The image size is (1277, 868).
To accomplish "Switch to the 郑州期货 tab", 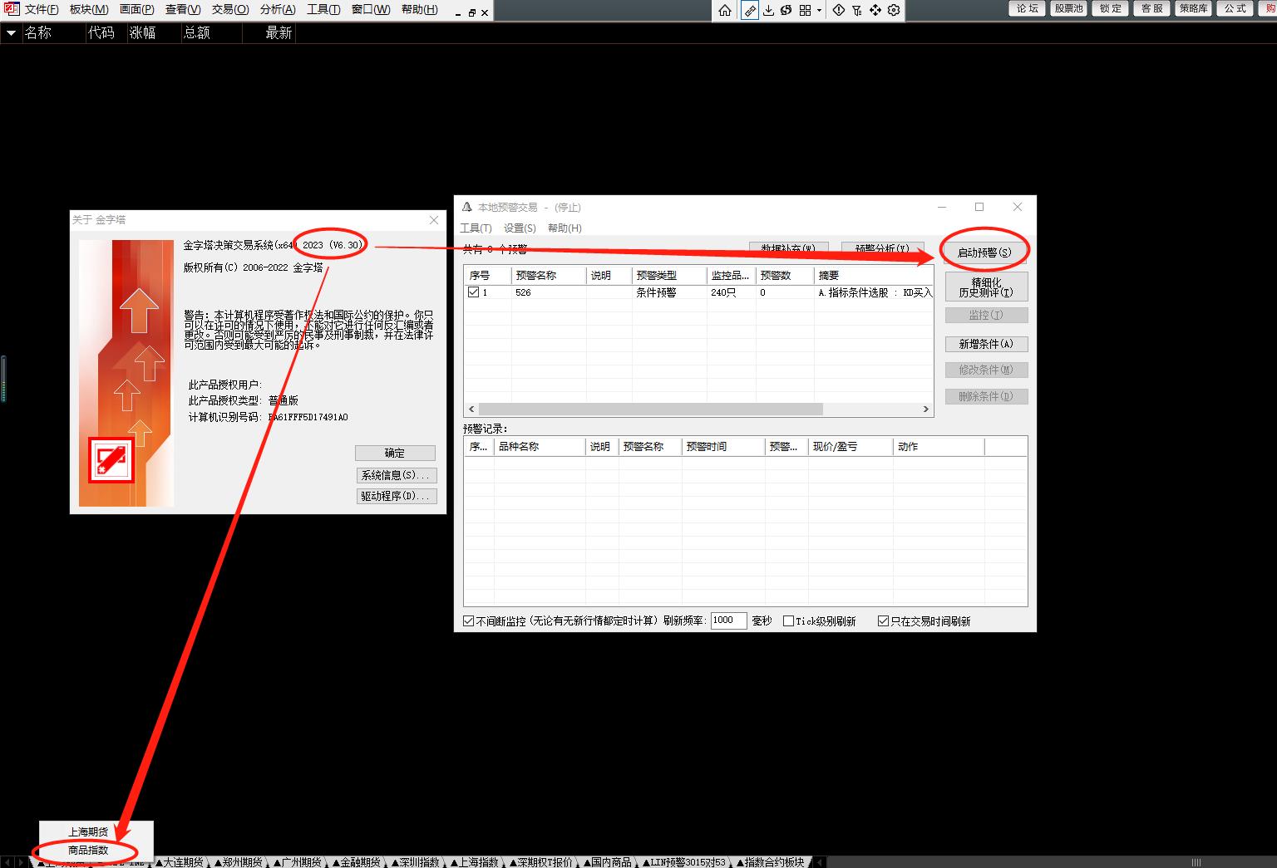I will click(x=238, y=862).
